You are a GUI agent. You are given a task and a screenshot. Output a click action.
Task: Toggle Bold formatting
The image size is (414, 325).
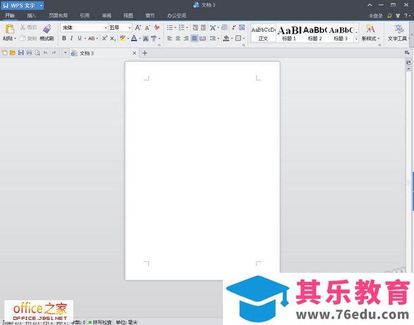coord(64,39)
